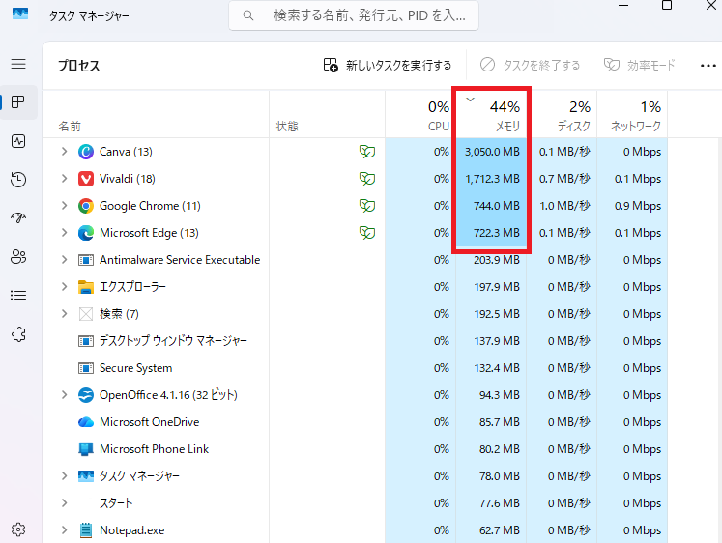
Task: Sort by the メモリ column header
Action: coord(493,115)
